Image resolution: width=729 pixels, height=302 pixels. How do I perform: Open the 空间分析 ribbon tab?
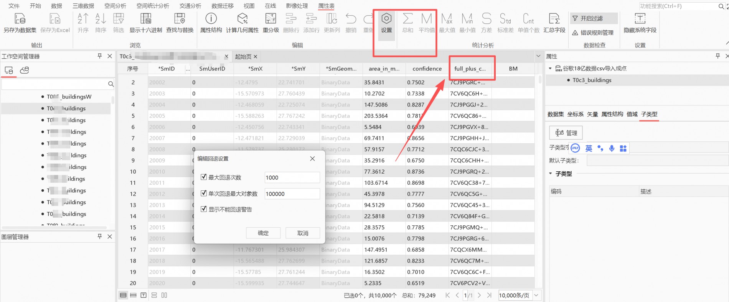115,6
